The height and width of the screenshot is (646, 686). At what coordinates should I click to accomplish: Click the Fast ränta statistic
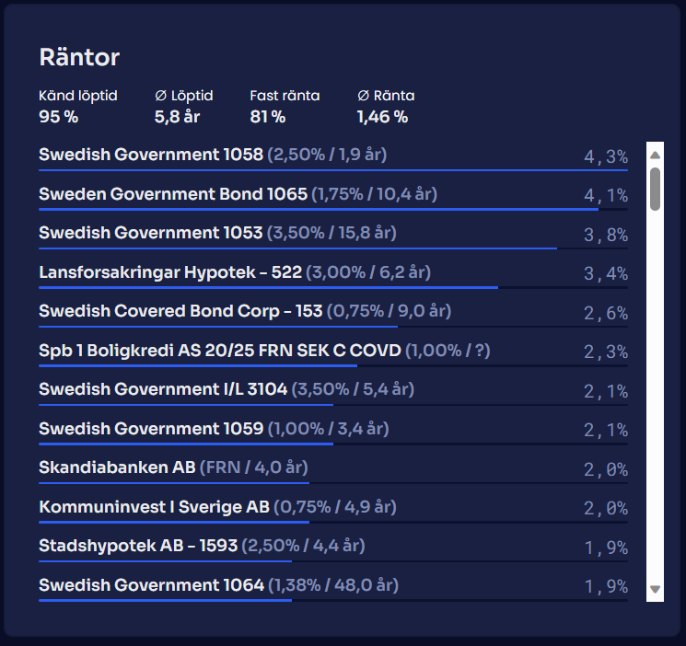pyautogui.click(x=285, y=106)
